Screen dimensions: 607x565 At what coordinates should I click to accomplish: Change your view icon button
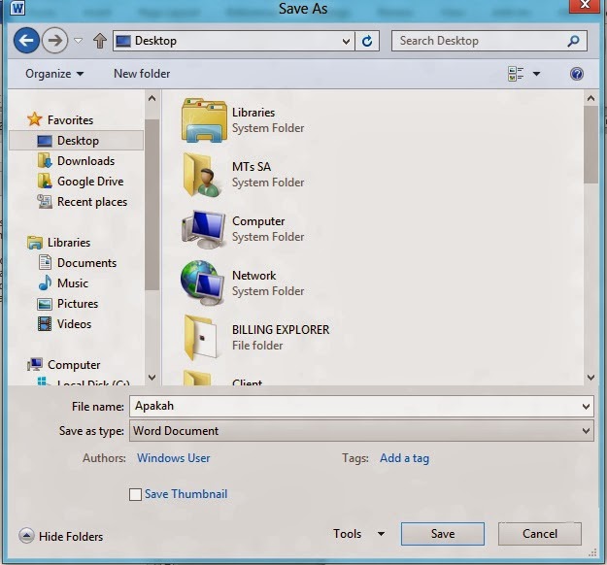[x=516, y=74]
